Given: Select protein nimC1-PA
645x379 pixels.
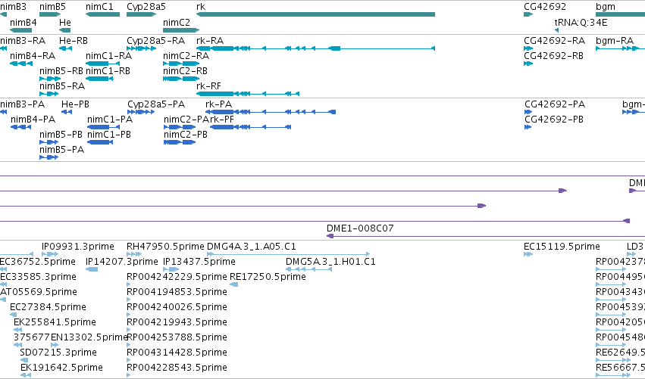Looking at the screenshot, I should click(110, 120).
